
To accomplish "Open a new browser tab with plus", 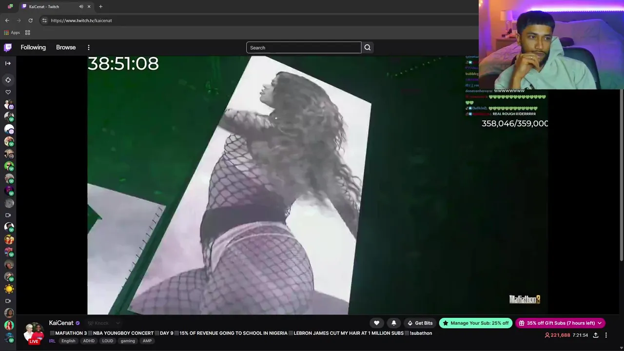I will pos(100,7).
